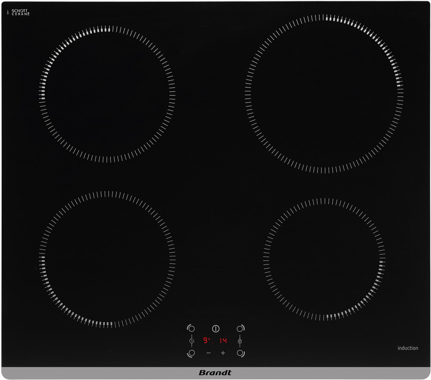Click the small serial code beside Schott logo
Image resolution: width=431 pixels, height=380 pixels.
pyautogui.click(x=8, y=13)
